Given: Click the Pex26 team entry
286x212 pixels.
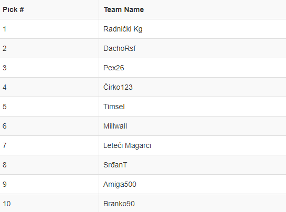Looking at the screenshot, I should pos(114,68).
